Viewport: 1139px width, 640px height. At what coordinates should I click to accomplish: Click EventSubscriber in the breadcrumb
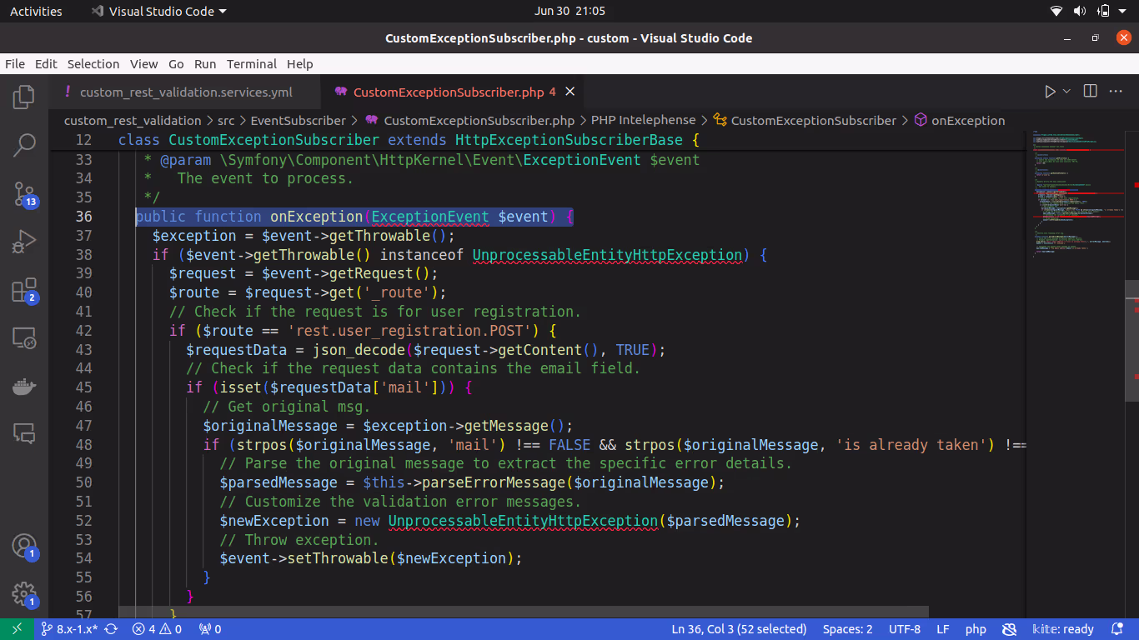pyautogui.click(x=298, y=120)
